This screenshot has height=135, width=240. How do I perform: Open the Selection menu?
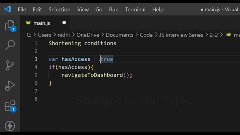pyautogui.click(x=59, y=9)
